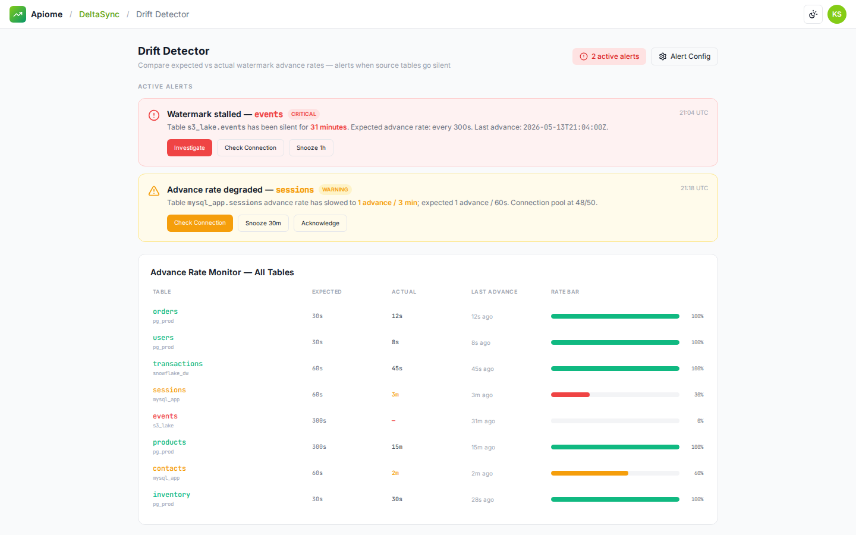Click the 60% rate label for contacts
The width and height of the screenshot is (856, 535).
click(699, 473)
